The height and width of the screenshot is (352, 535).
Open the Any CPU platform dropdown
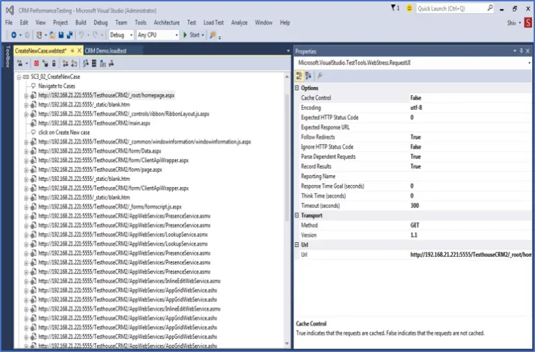click(157, 35)
